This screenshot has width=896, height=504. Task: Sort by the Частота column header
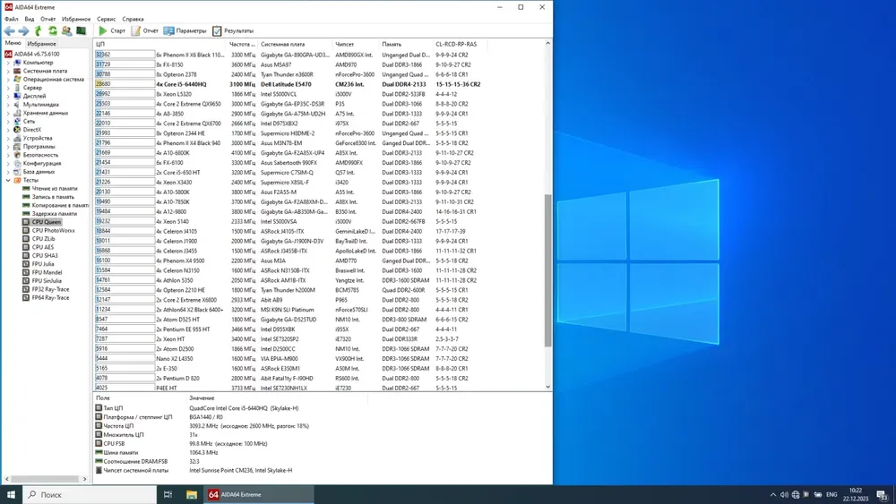pyautogui.click(x=242, y=43)
